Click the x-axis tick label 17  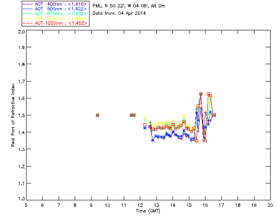coord(222,205)
